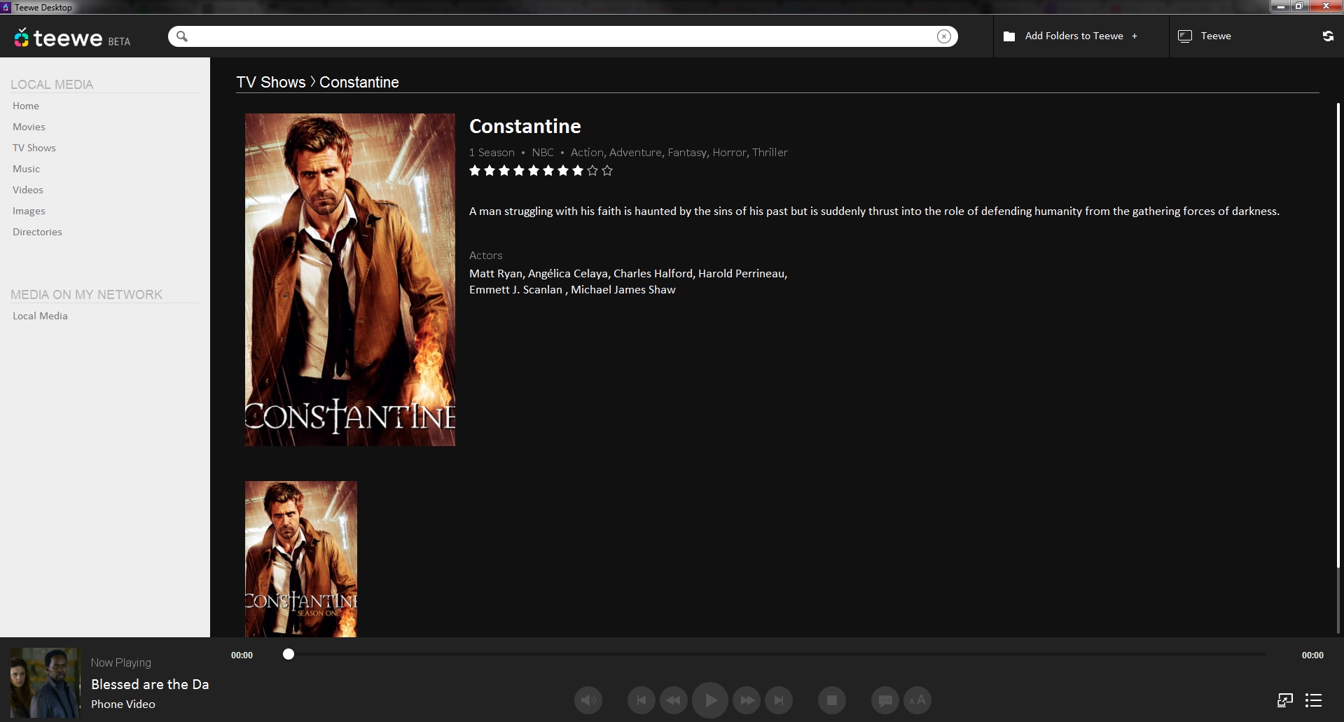Screen dimensions: 1344x722
Task: Click the rewind button
Action: [x=674, y=700]
